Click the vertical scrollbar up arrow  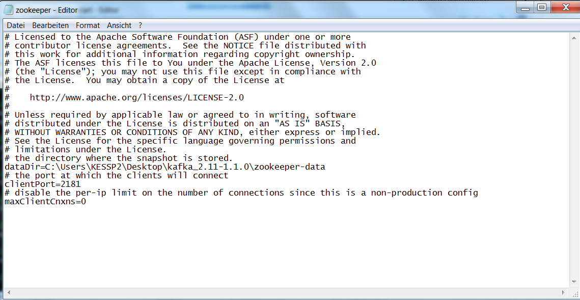coord(574,38)
